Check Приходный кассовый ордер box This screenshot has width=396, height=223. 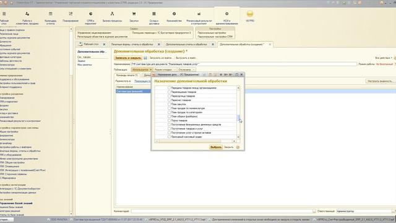click(169, 136)
